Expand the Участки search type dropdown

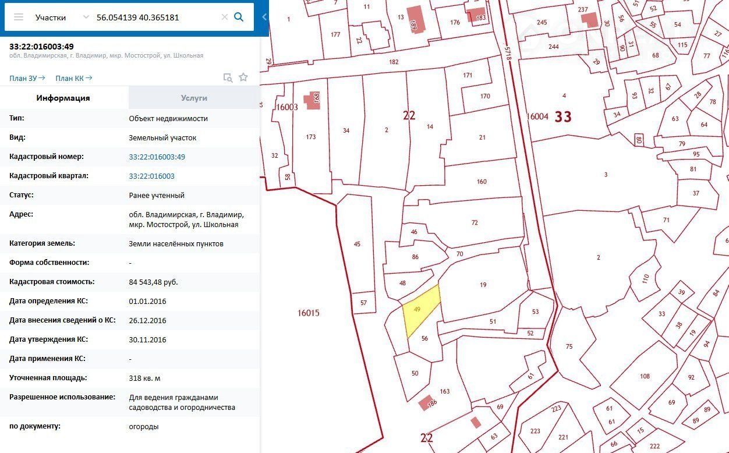(x=86, y=17)
